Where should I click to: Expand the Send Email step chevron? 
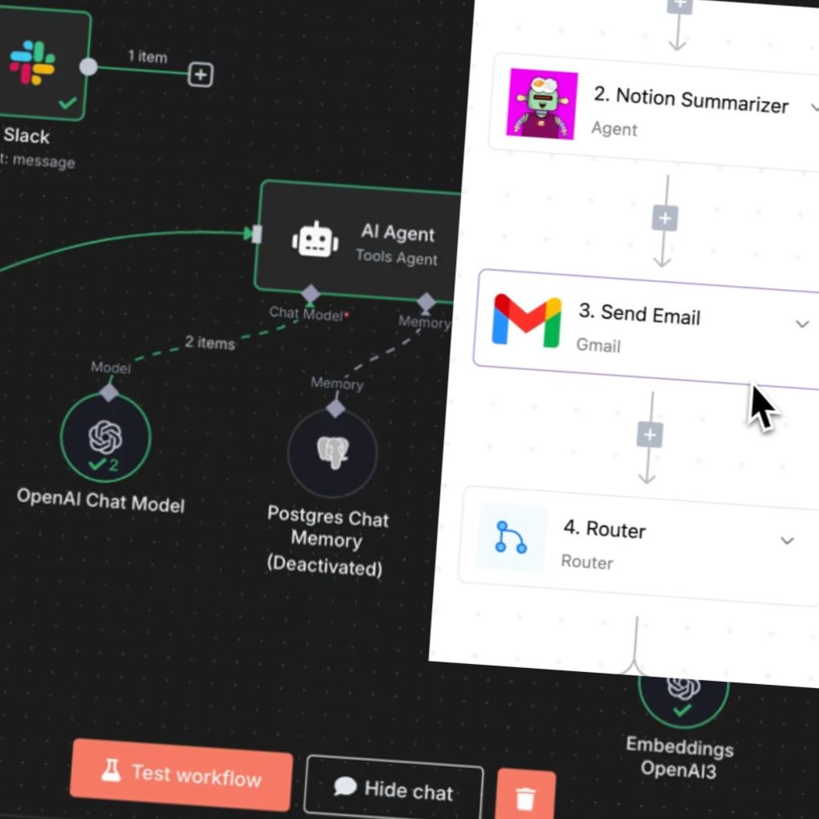coord(802,324)
